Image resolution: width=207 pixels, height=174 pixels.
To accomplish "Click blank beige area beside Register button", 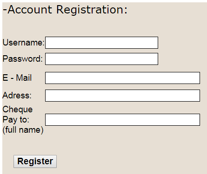I will [x=124, y=161].
